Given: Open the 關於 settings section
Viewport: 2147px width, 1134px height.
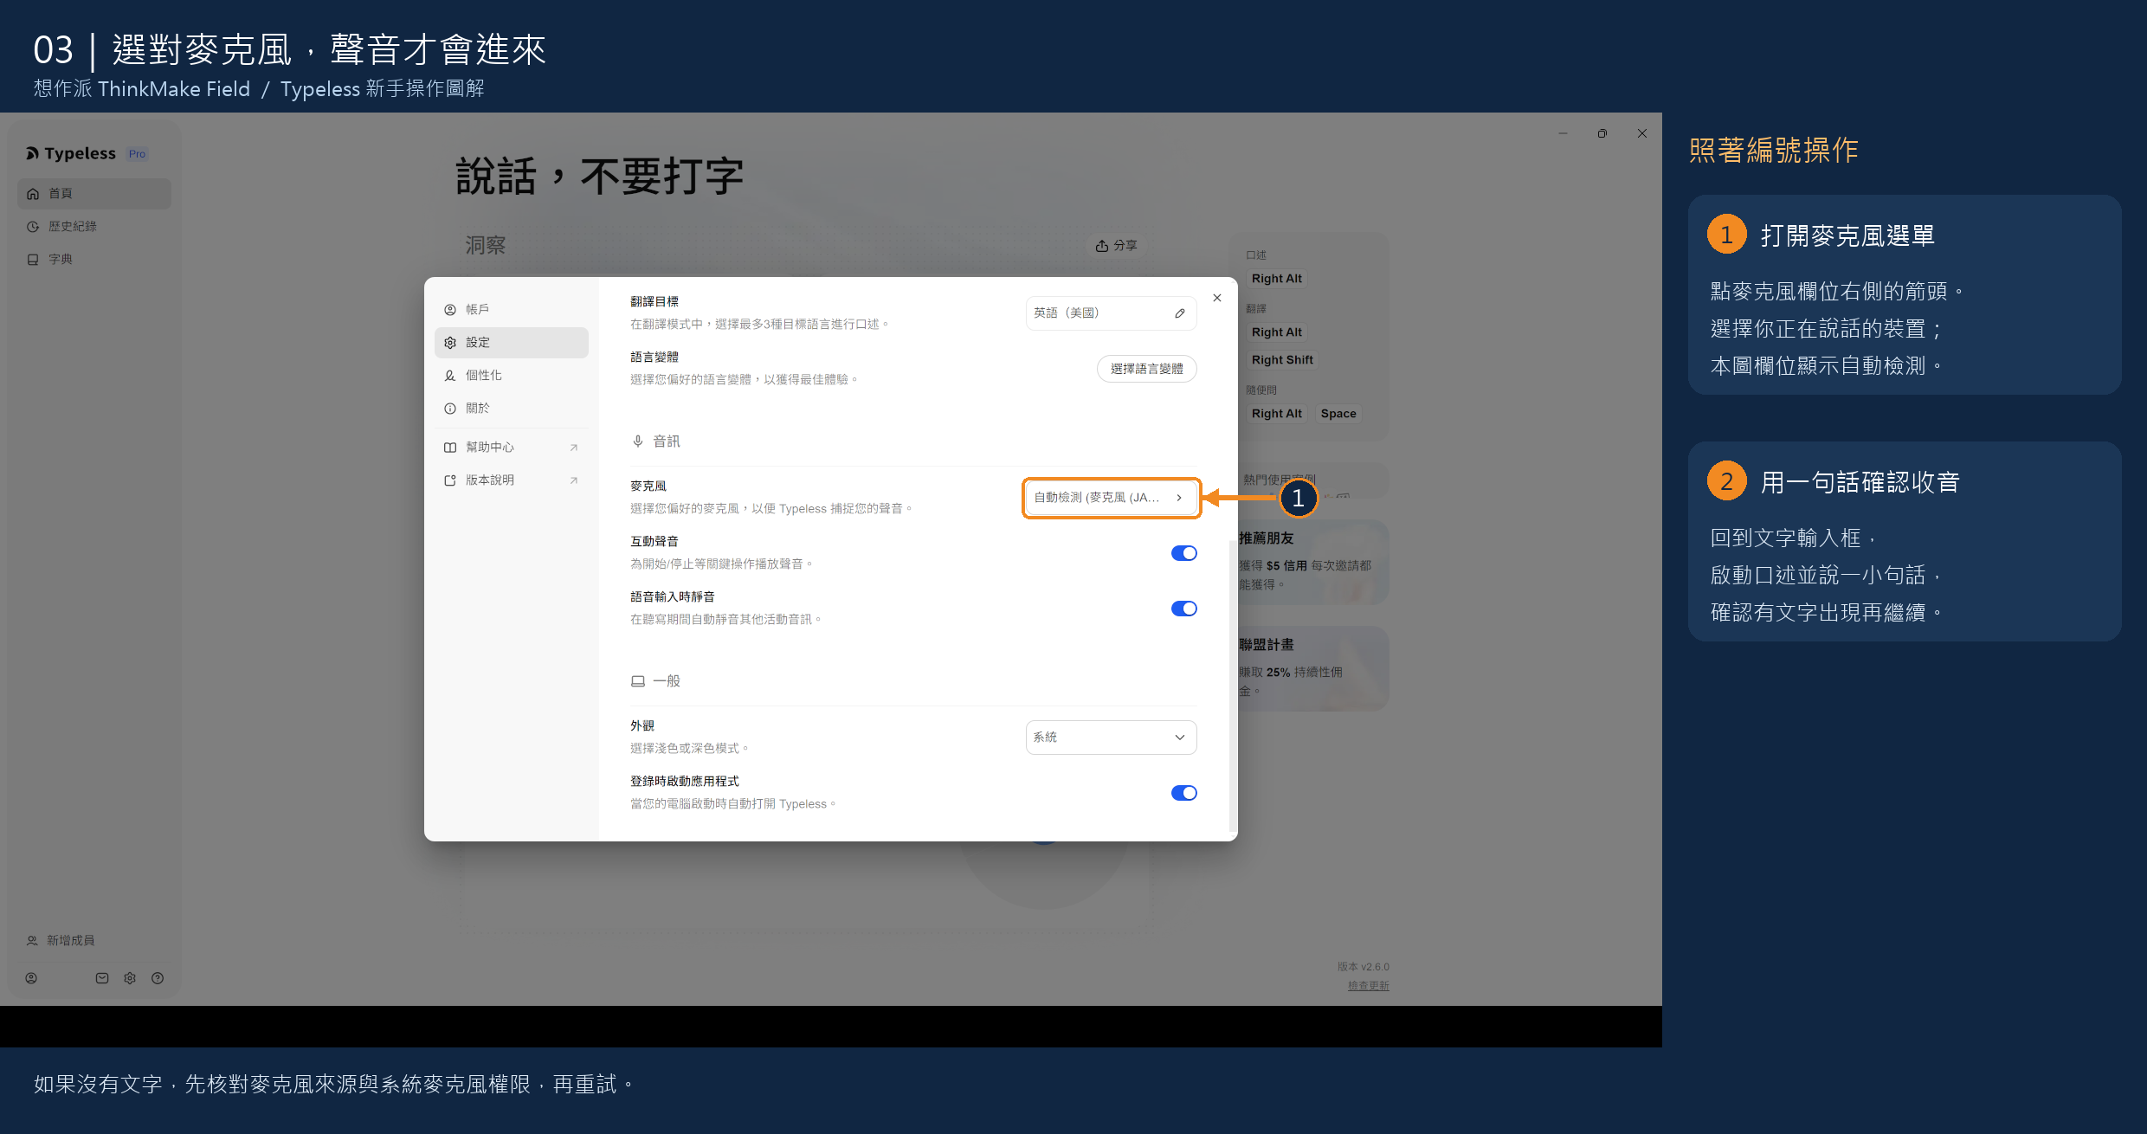Looking at the screenshot, I should [x=511, y=408].
